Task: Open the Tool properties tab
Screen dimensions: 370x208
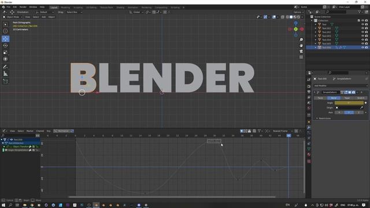Action: coord(309,80)
